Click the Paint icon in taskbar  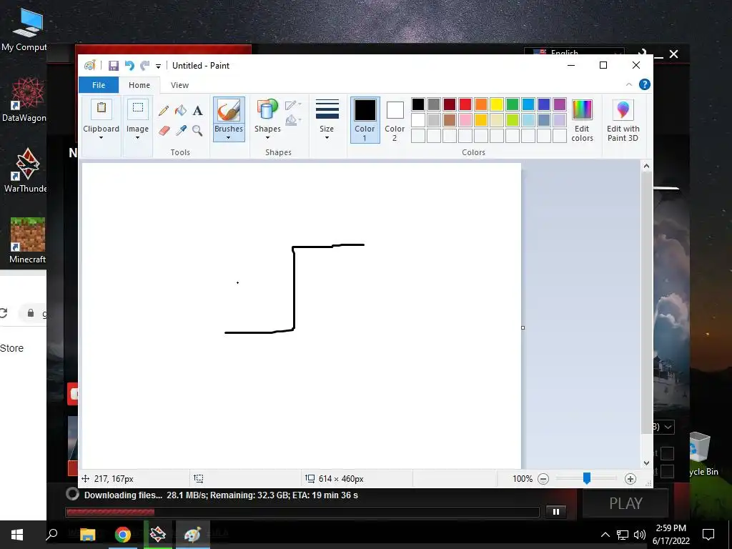(x=192, y=535)
